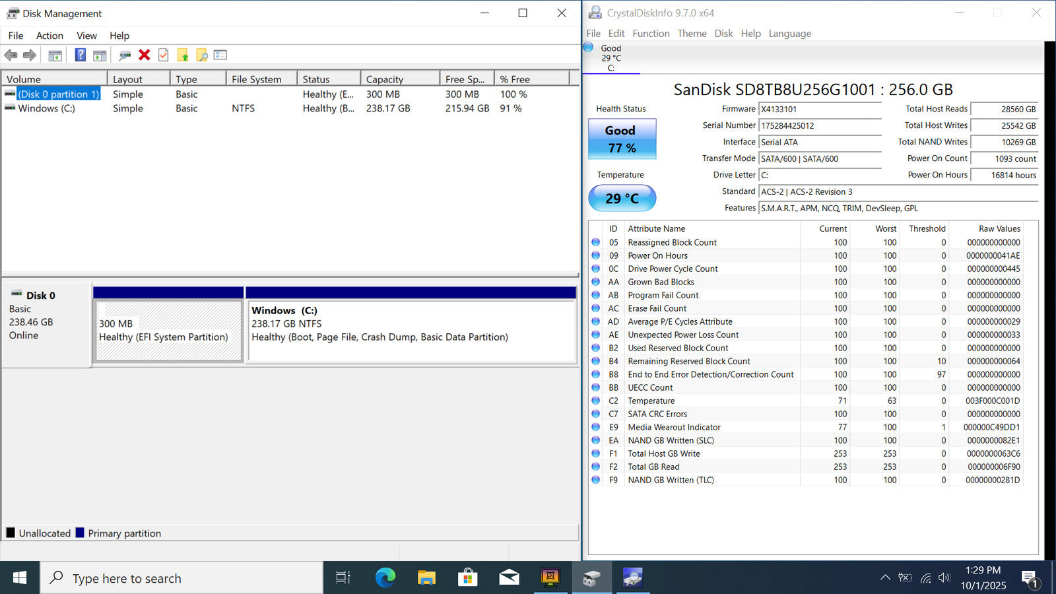The width and height of the screenshot is (1056, 594).
Task: Click the folder with green arrow icon
Action: (183, 55)
